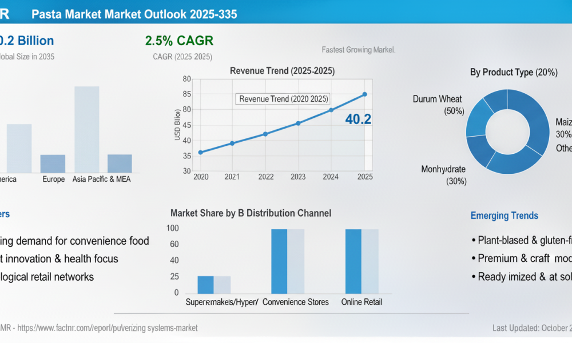
Task: Click the Emerging Trends heading
Action: coord(504,216)
